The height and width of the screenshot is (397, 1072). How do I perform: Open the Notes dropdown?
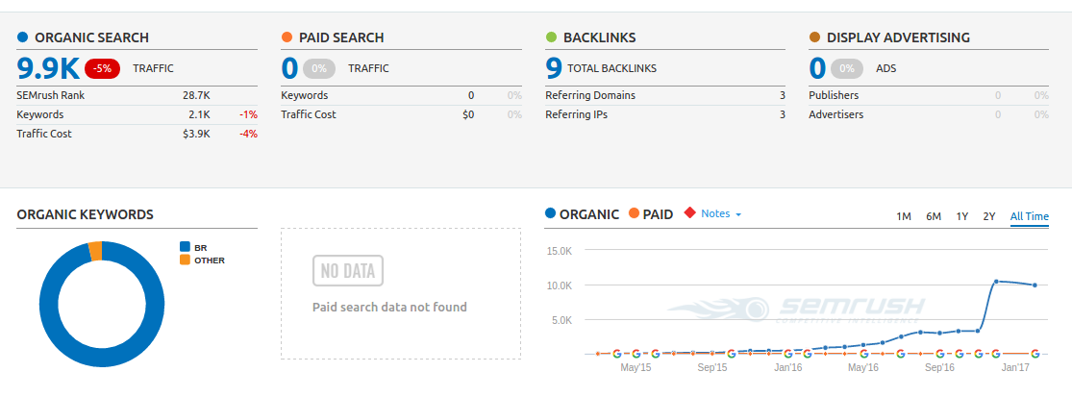(721, 213)
